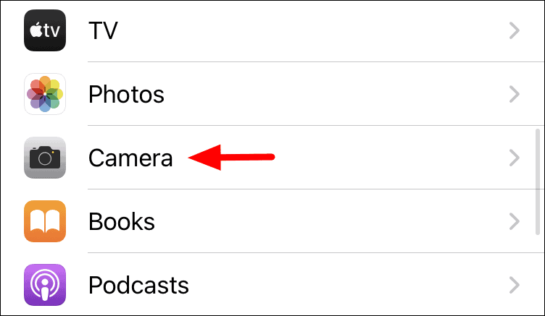The width and height of the screenshot is (545, 316).
Task: Open the TV settings label
Action: 103,30
